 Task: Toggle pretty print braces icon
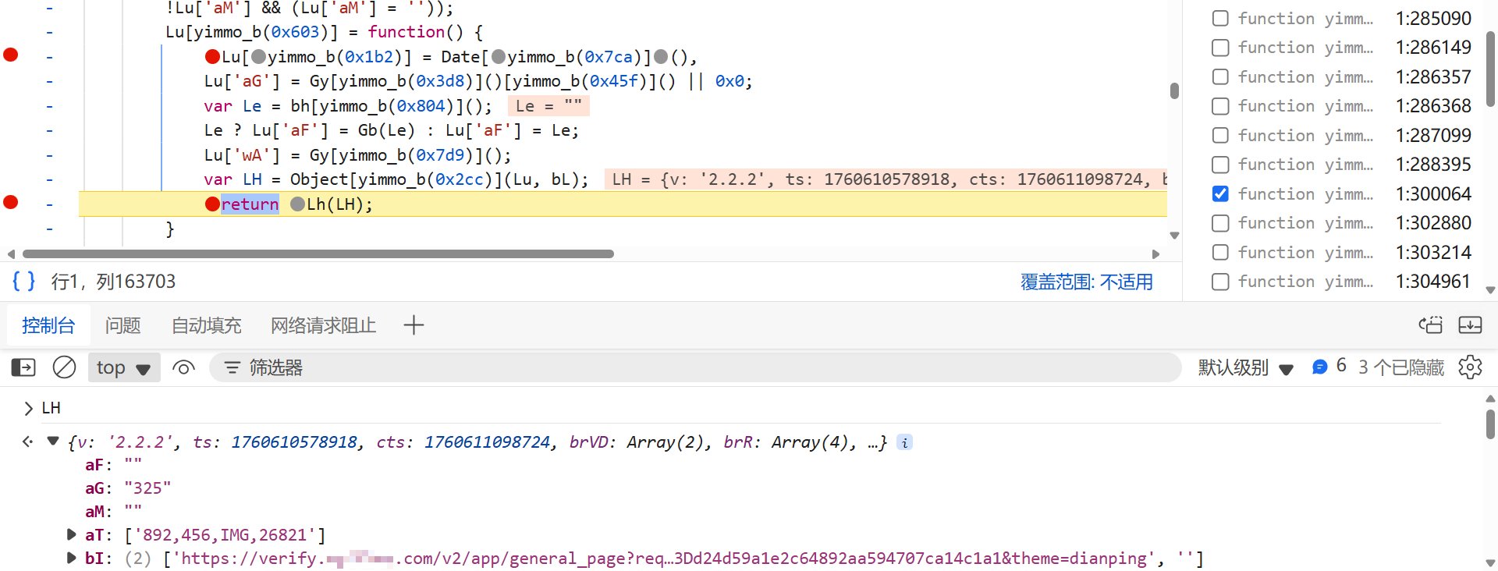[24, 281]
